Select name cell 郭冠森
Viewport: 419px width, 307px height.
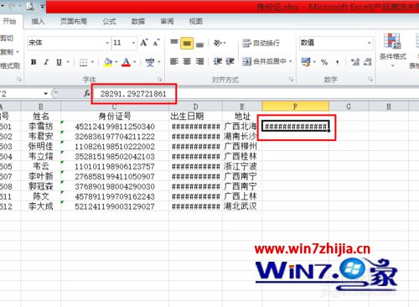coord(40,186)
